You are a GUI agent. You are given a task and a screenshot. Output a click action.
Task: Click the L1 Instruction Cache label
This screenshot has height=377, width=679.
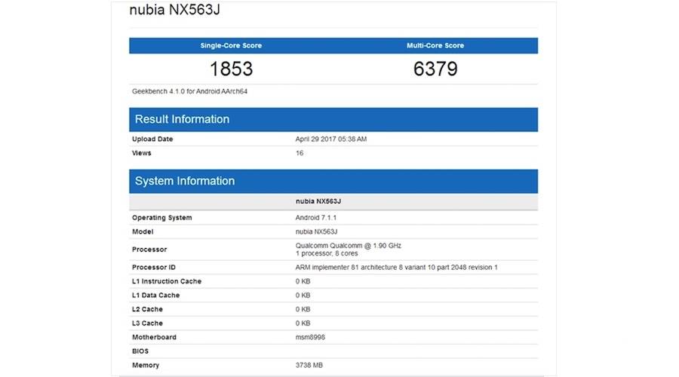pyautogui.click(x=167, y=281)
